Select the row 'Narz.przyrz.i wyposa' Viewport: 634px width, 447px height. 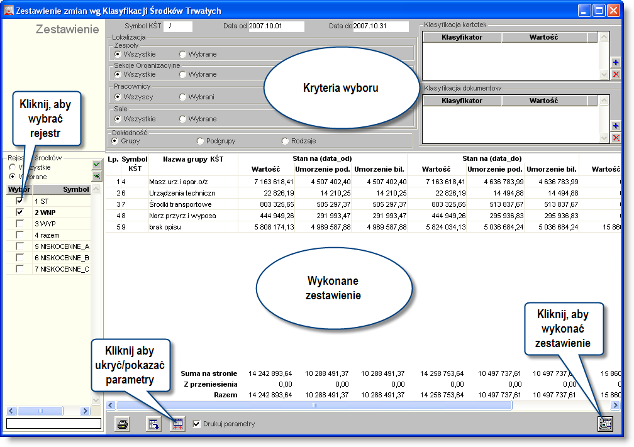coord(363,216)
